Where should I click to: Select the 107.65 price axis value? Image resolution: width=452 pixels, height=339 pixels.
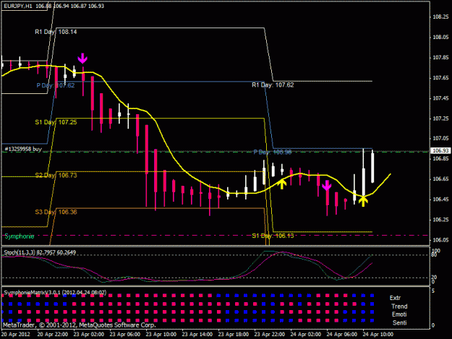440,78
